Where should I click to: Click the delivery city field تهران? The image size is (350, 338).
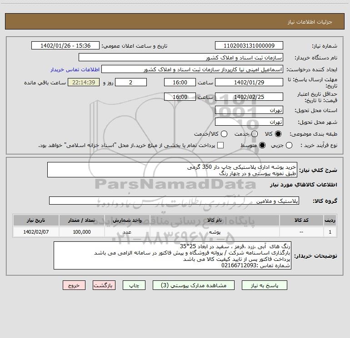click(x=249, y=122)
